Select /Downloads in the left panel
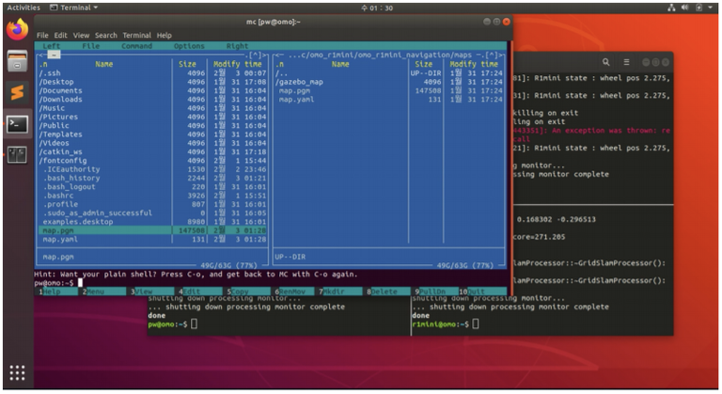The width and height of the screenshot is (722, 394). coord(60,99)
